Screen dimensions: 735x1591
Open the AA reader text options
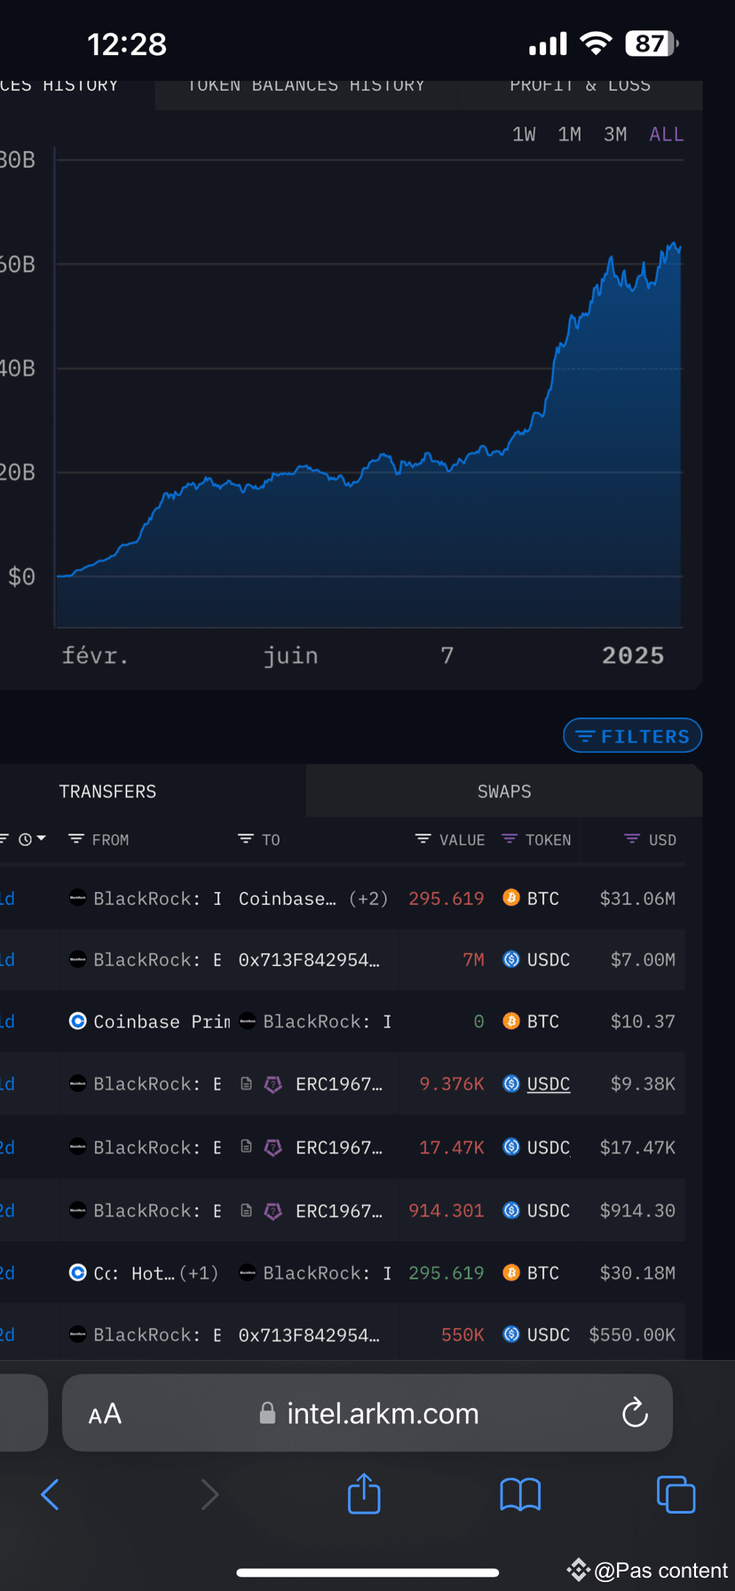click(x=105, y=1413)
